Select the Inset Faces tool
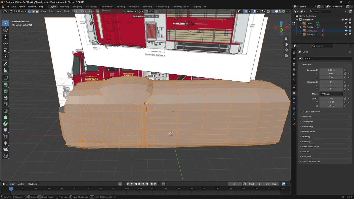354x199 pixels. [x=6, y=91]
